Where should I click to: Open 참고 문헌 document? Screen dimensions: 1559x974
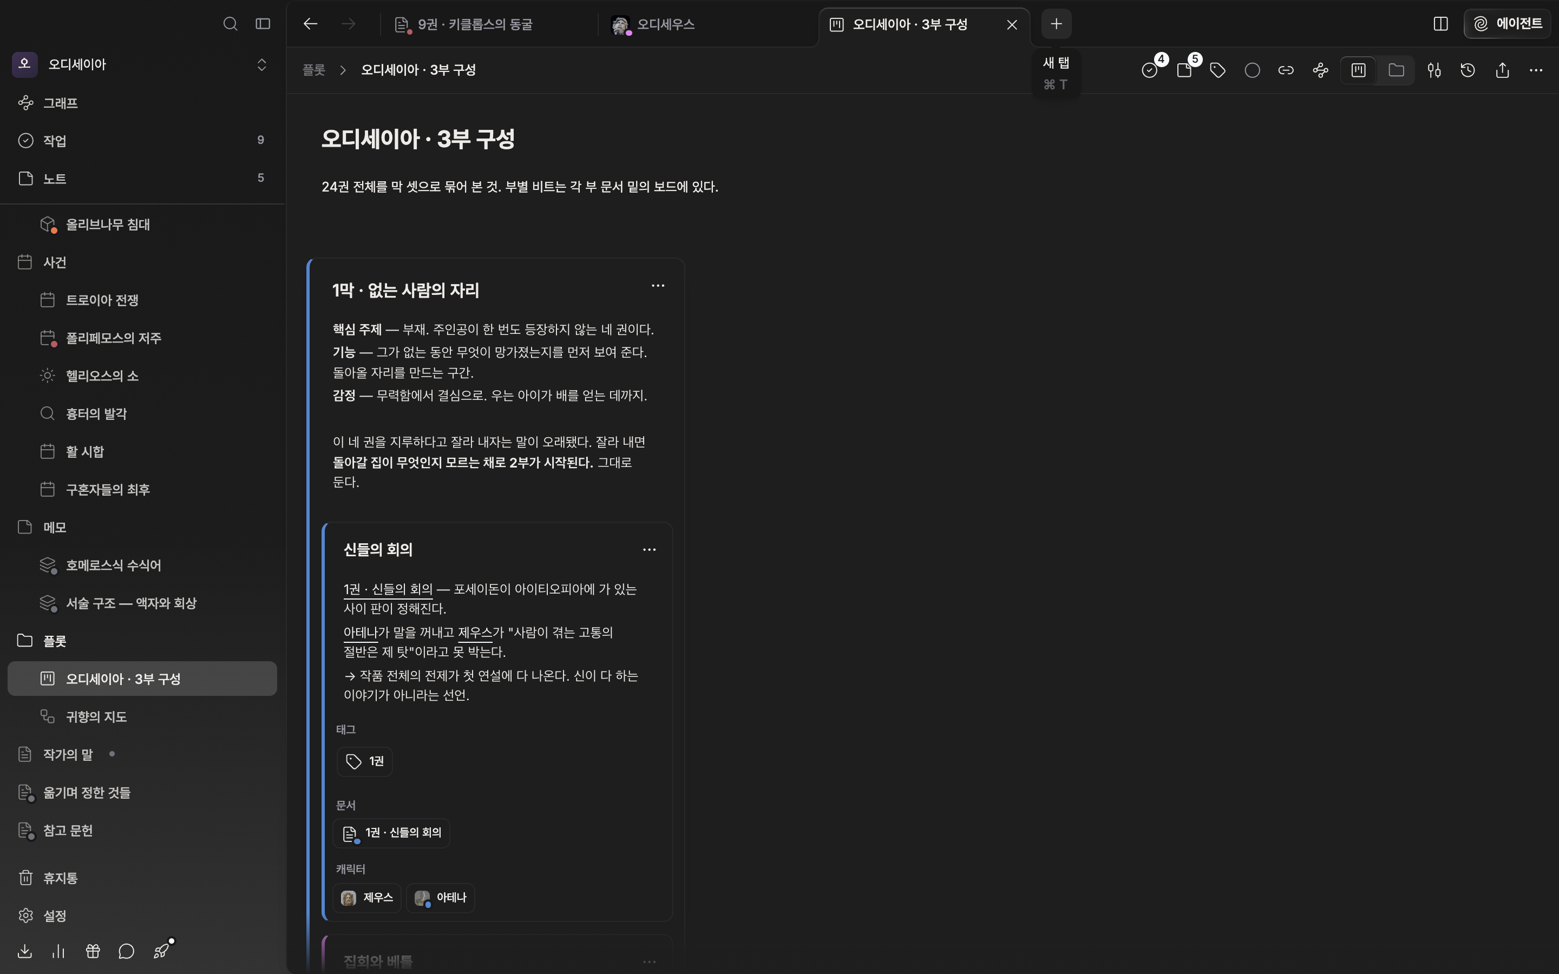[142, 831]
